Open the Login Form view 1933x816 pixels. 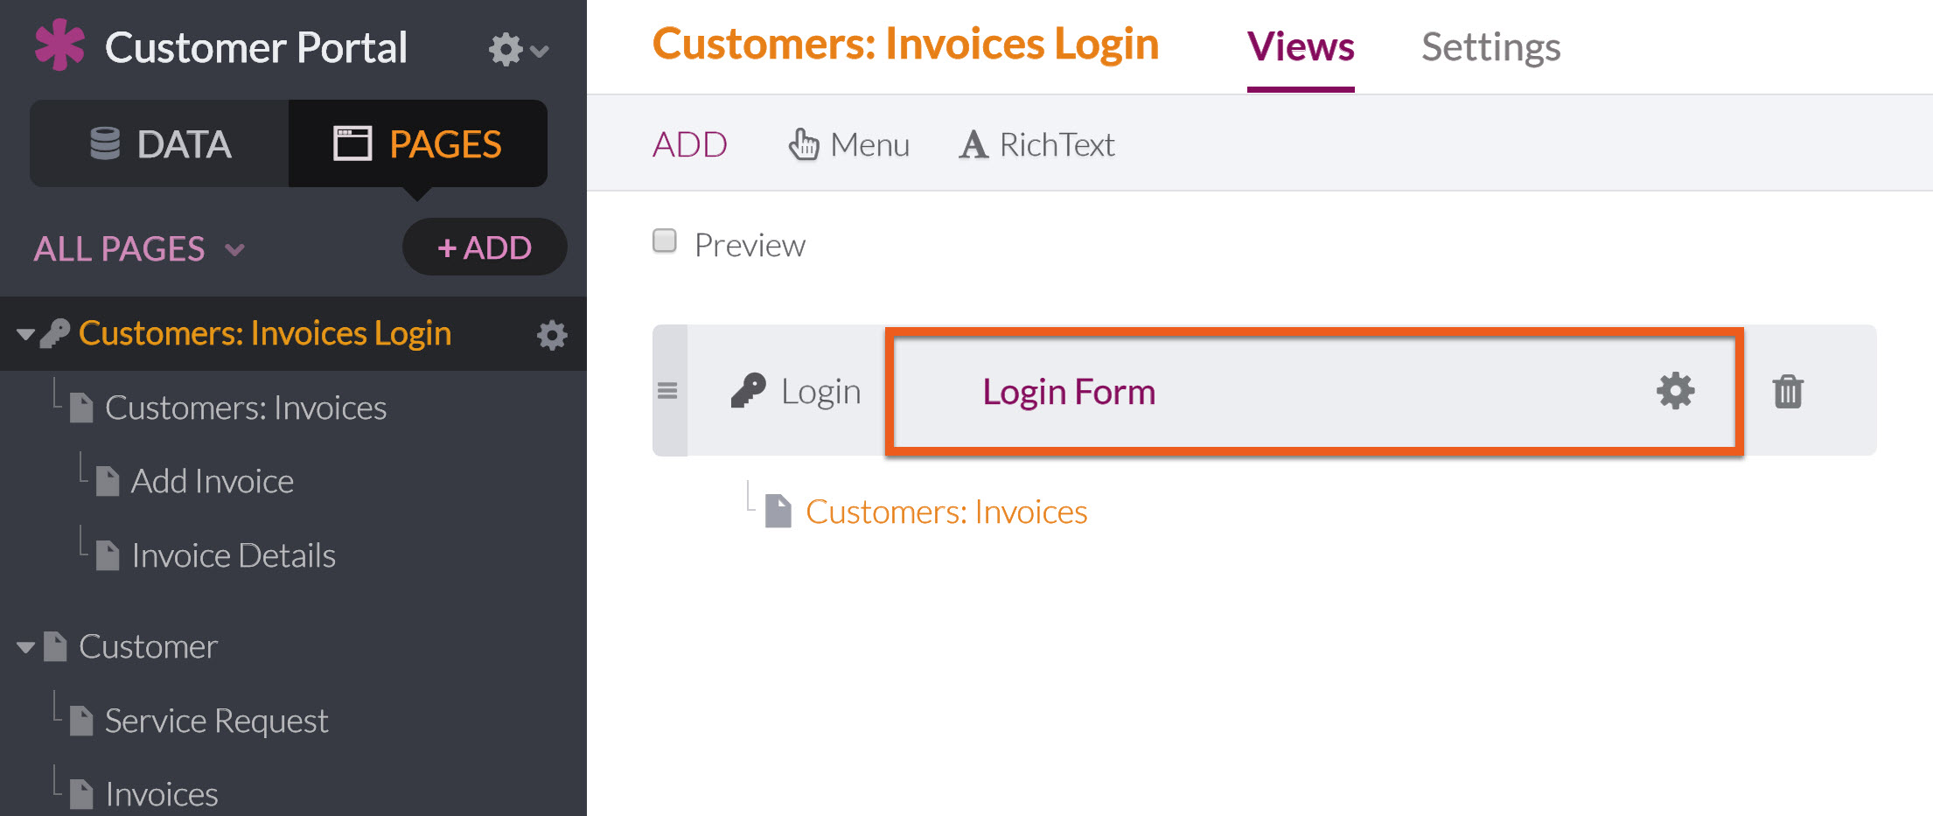[1069, 392]
